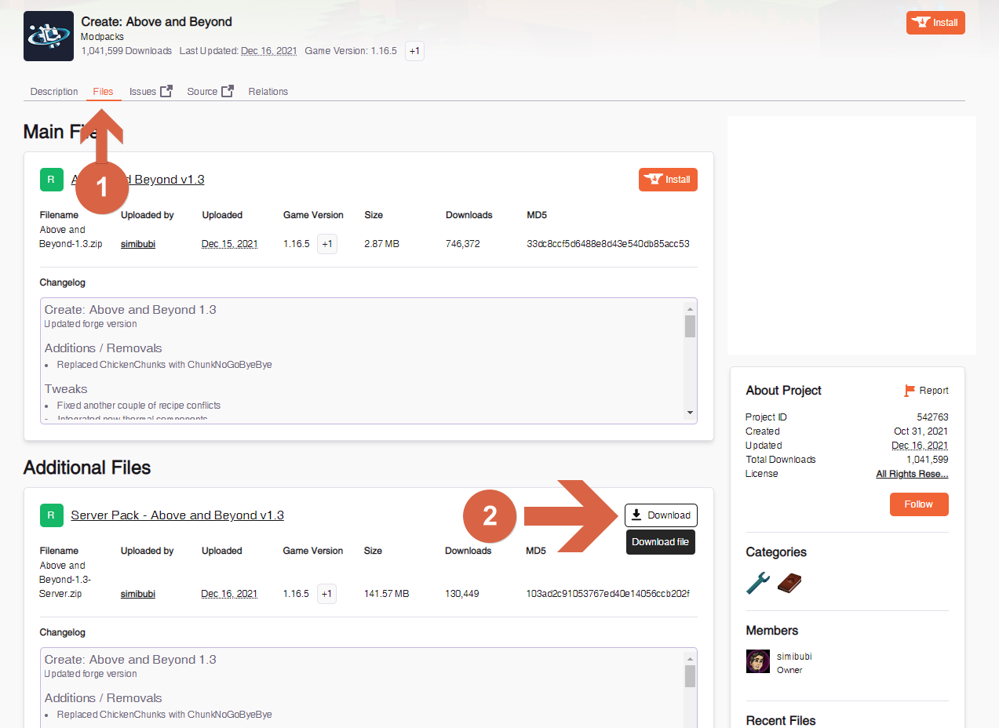Click the Dec 16, 2021 uploaded date in Server Pack
Viewport: 999px width, 728px height.
pyautogui.click(x=229, y=594)
